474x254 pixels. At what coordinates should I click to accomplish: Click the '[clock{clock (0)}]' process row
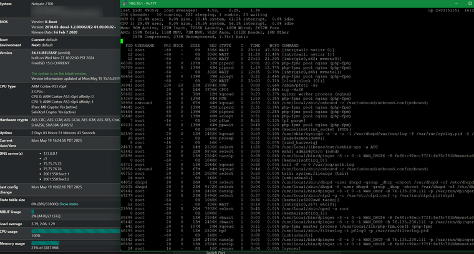click(x=223, y=81)
